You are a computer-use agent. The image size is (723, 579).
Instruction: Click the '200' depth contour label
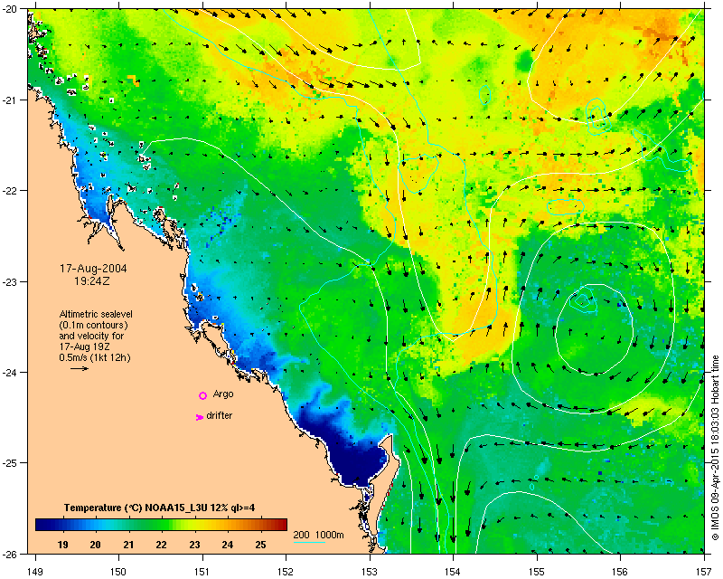301,536
